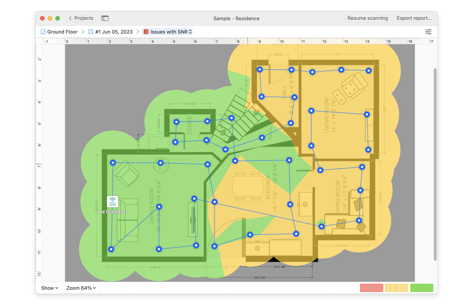The image size is (473, 305).
Task: Select the green OK legend swatch
Action: coord(422,288)
